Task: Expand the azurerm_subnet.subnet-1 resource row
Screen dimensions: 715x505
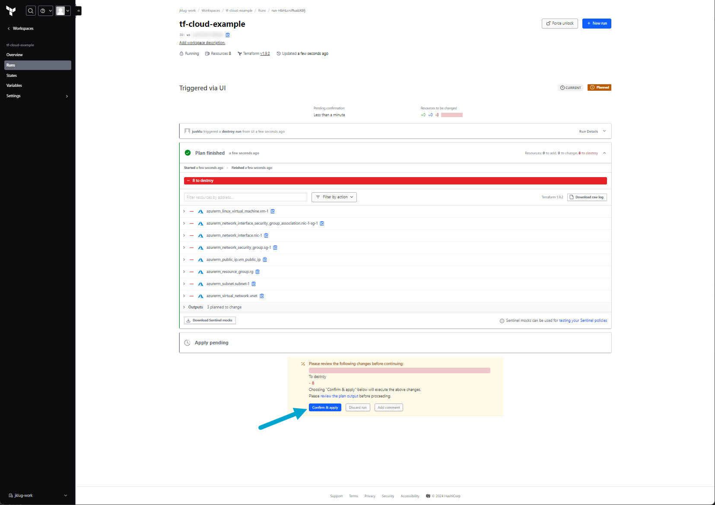Action: point(184,284)
